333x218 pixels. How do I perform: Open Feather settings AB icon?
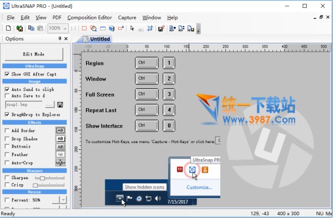click(60, 154)
